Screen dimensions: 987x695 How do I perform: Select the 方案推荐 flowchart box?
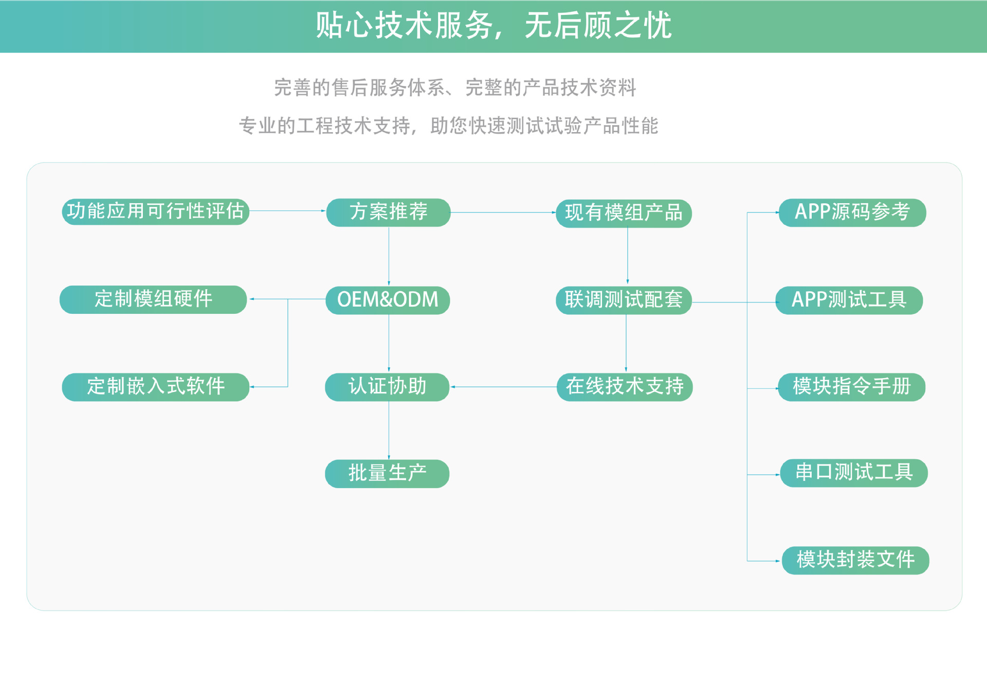tap(388, 212)
